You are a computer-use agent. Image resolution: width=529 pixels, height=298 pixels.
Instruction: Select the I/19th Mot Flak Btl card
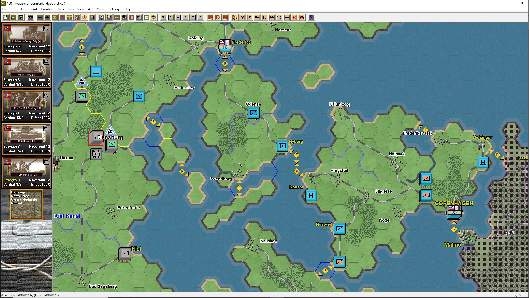(26, 172)
